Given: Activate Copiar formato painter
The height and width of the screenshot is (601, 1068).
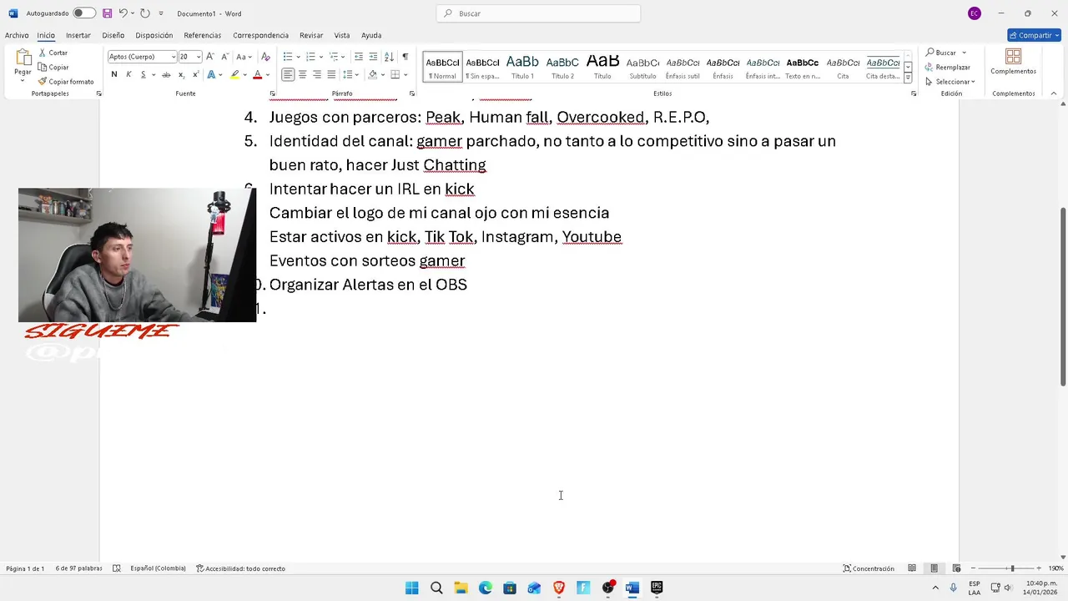Looking at the screenshot, I should [x=66, y=82].
